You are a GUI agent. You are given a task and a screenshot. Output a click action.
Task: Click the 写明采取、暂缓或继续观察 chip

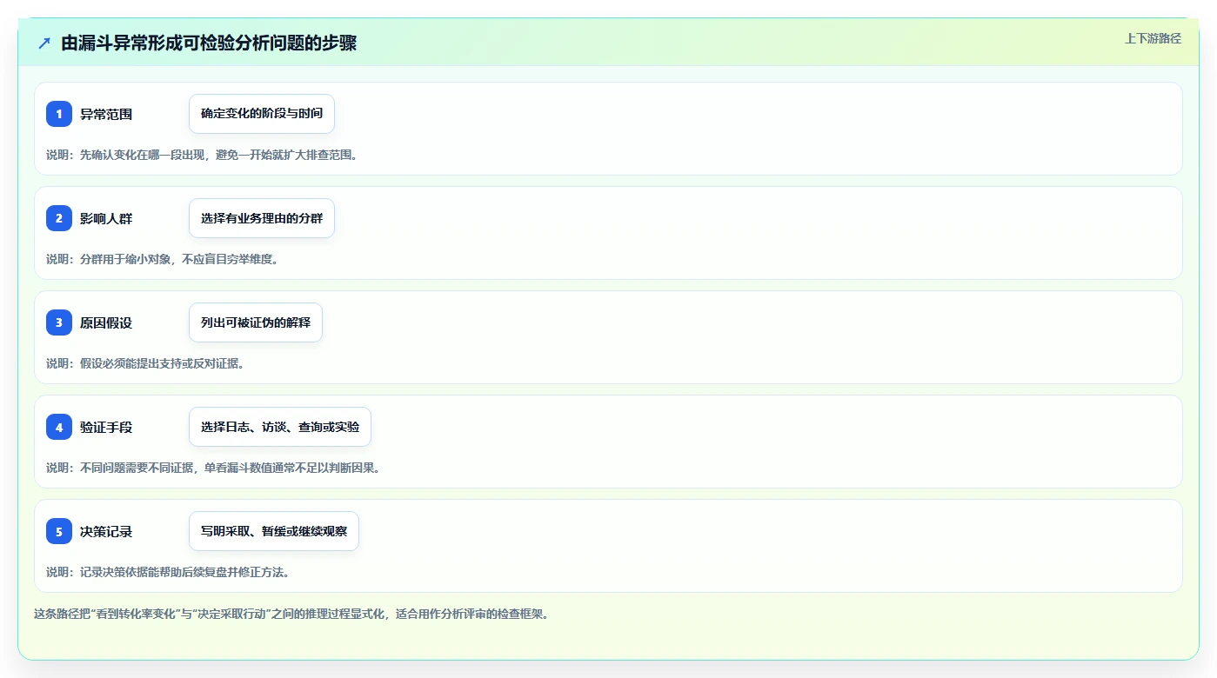(274, 531)
